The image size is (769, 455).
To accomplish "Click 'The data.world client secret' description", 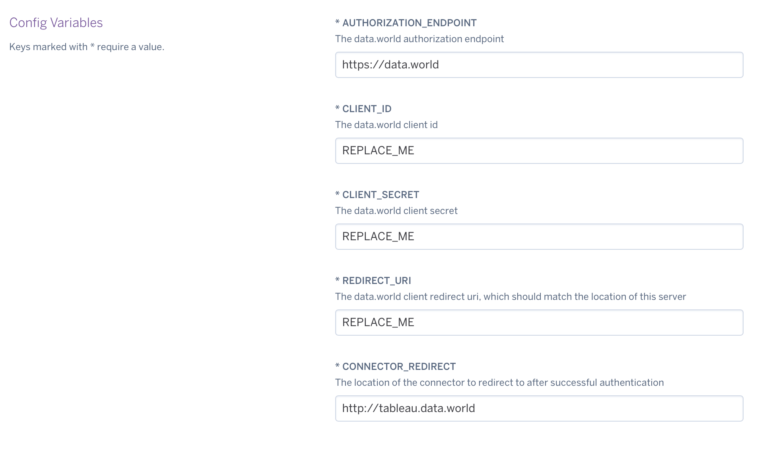I will [396, 211].
